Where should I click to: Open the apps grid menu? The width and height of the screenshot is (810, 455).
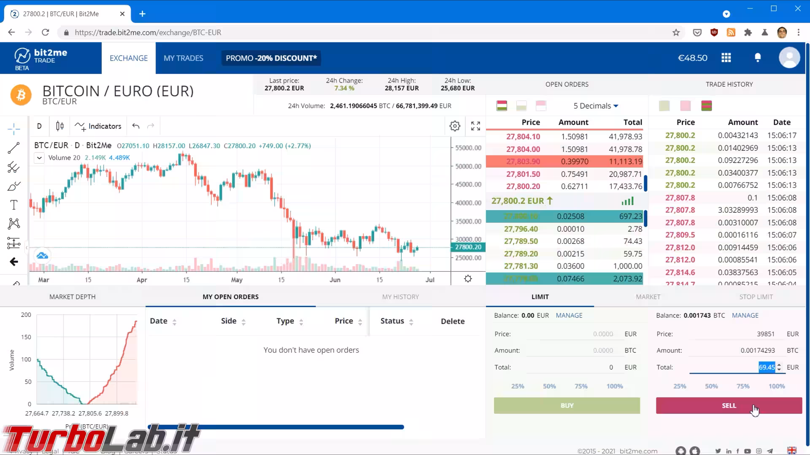point(726,58)
